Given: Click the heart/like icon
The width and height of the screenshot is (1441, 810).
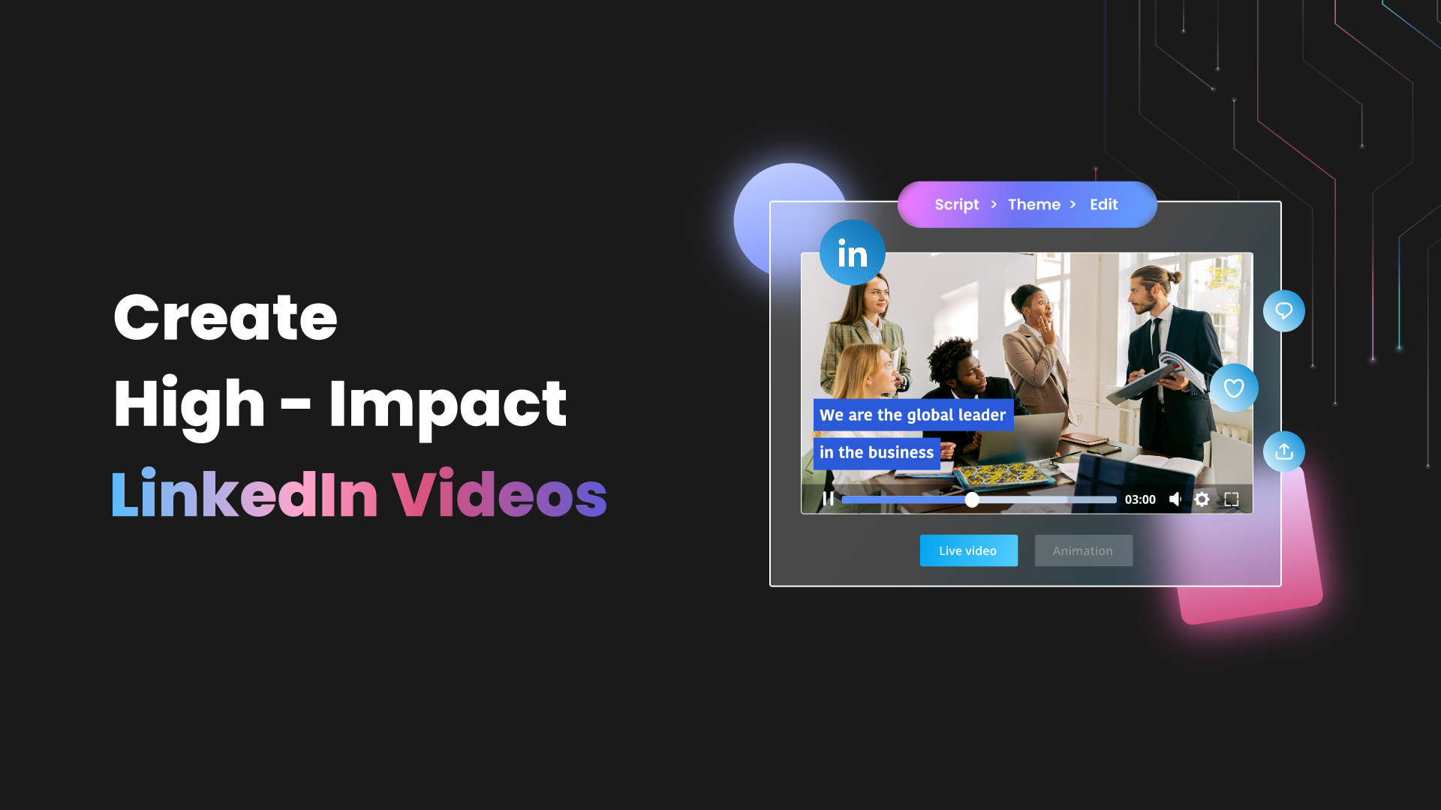Looking at the screenshot, I should pos(1235,387).
